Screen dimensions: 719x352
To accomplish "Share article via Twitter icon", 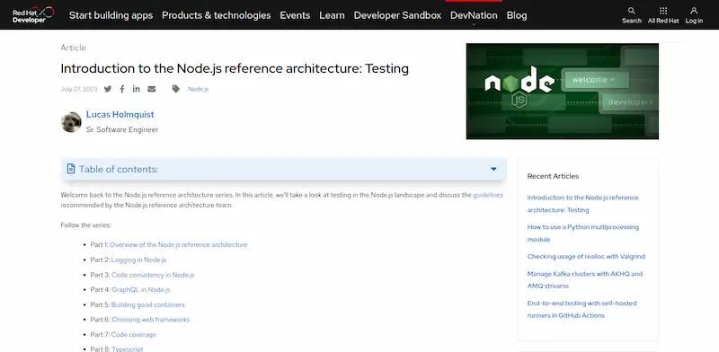I will 108,89.
